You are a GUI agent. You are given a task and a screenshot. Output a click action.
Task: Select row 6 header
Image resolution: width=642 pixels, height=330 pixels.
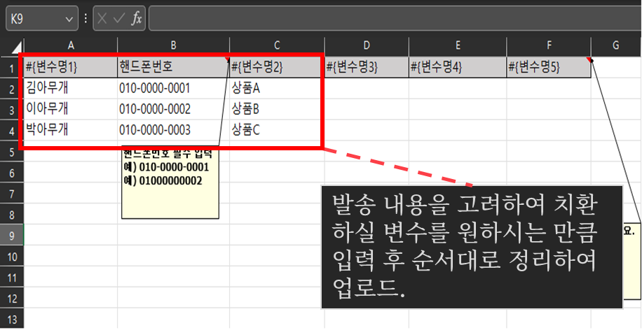coord(12,173)
